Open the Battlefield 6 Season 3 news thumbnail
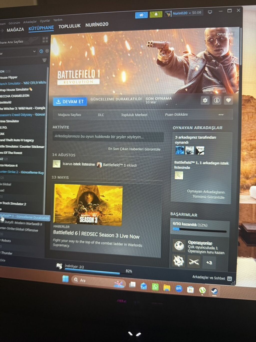 pos(88,205)
